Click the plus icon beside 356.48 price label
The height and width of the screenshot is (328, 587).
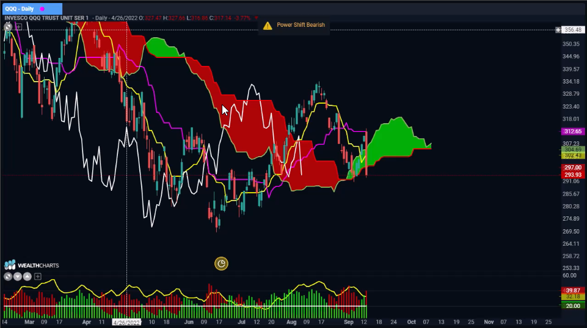click(558, 30)
